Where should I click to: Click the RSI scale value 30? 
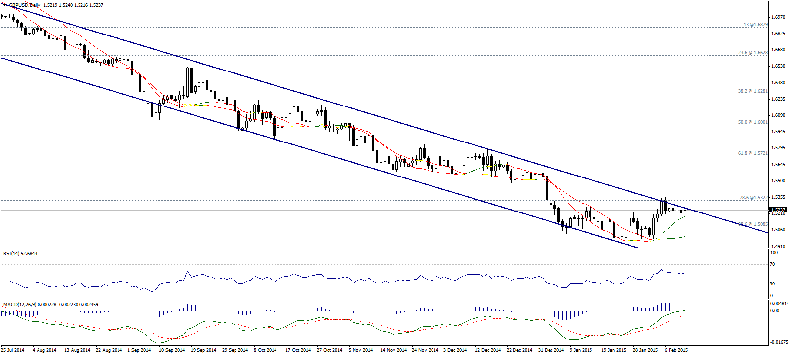773,284
